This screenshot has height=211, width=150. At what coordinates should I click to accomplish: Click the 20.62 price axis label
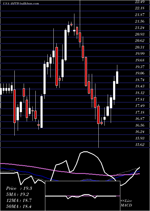pyautogui.click(x=140, y=41)
